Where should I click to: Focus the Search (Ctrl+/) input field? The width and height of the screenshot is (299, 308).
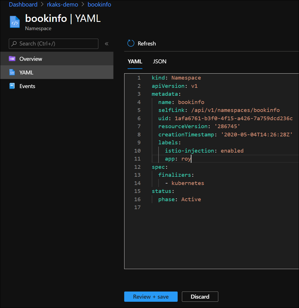tap(57, 44)
